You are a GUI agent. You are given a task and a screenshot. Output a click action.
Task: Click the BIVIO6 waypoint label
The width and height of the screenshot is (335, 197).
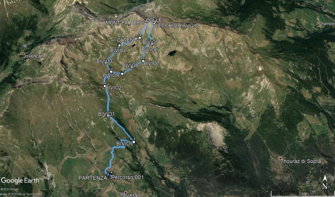pyautogui.click(x=150, y=49)
